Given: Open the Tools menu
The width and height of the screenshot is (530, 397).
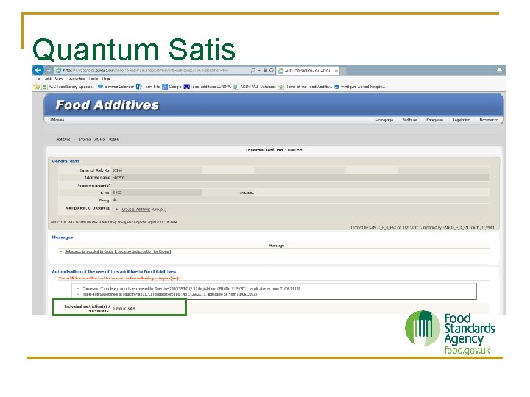Looking at the screenshot, I should tap(93, 79).
